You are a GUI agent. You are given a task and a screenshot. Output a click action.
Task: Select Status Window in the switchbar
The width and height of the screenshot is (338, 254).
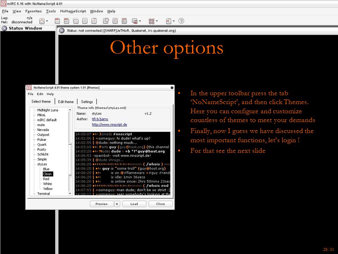click(27, 28)
